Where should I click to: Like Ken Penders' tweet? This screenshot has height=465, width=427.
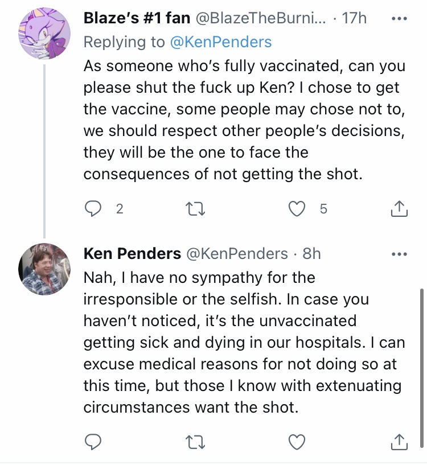297,442
